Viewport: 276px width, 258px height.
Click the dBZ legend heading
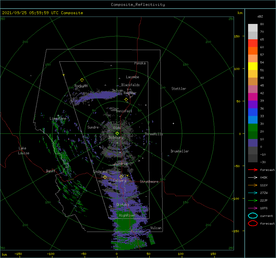point(260,16)
